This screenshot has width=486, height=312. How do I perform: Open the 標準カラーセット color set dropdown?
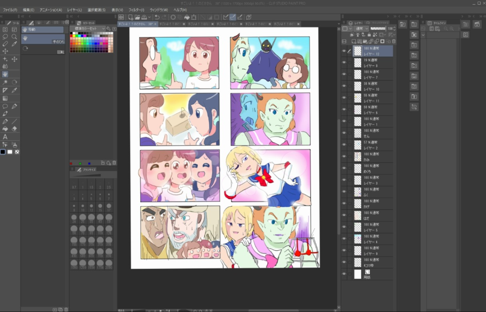tap(103, 28)
